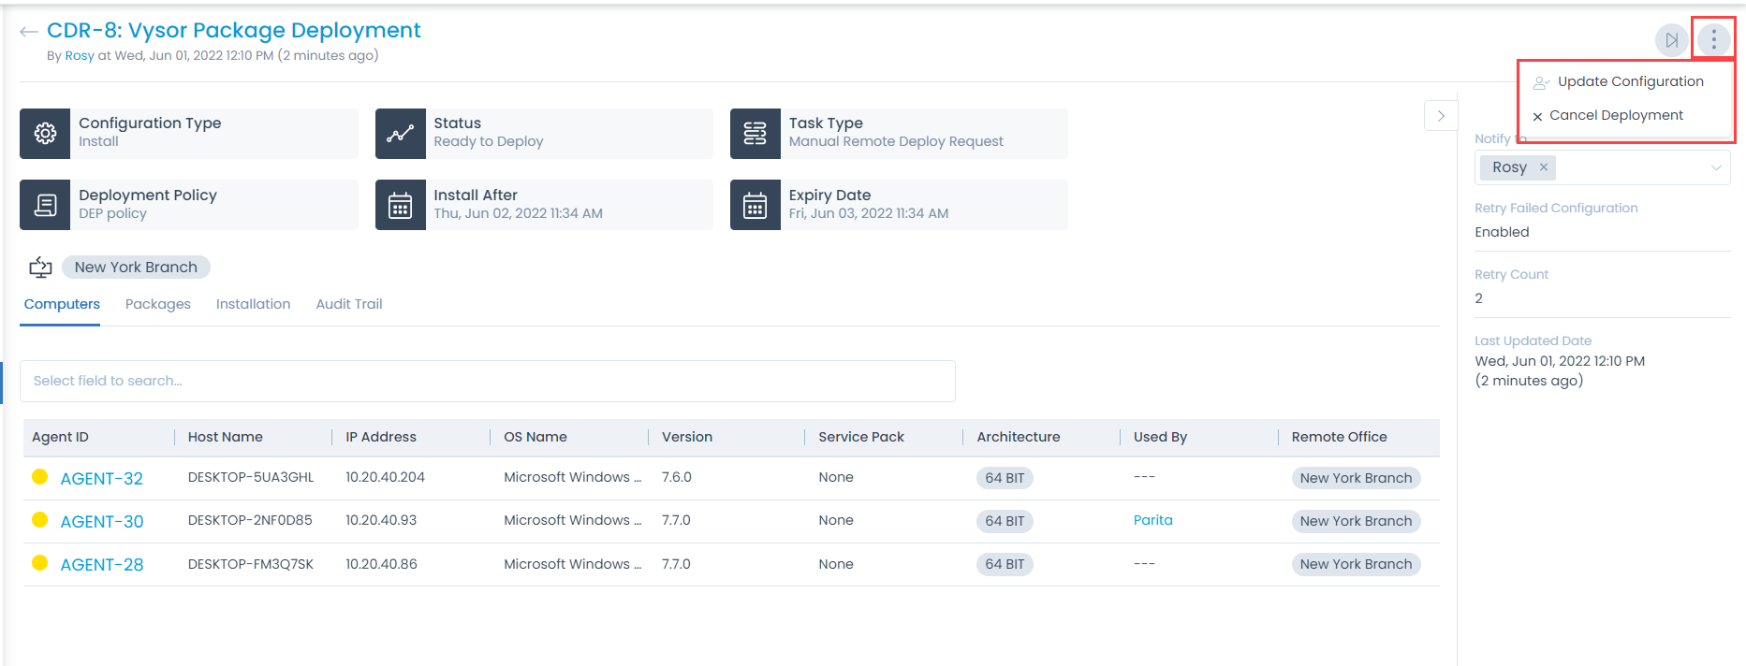Open the AGENT-30 link
1746x666 pixels.
pyautogui.click(x=102, y=522)
